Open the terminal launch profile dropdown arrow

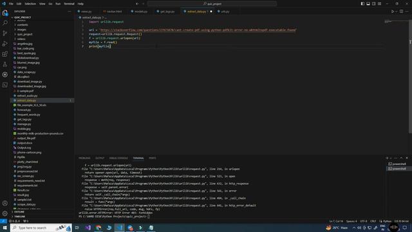click(x=391, y=158)
